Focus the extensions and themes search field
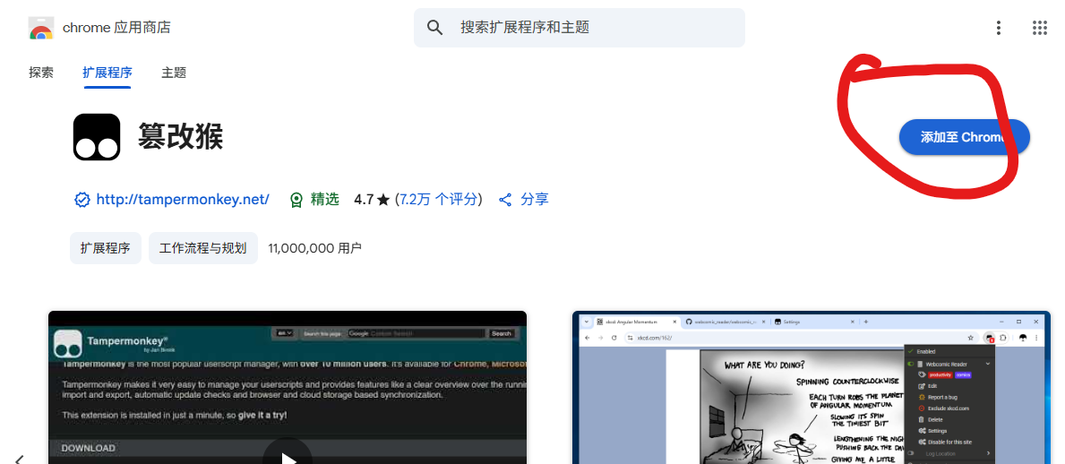This screenshot has width=1065, height=464. pyautogui.click(x=580, y=28)
